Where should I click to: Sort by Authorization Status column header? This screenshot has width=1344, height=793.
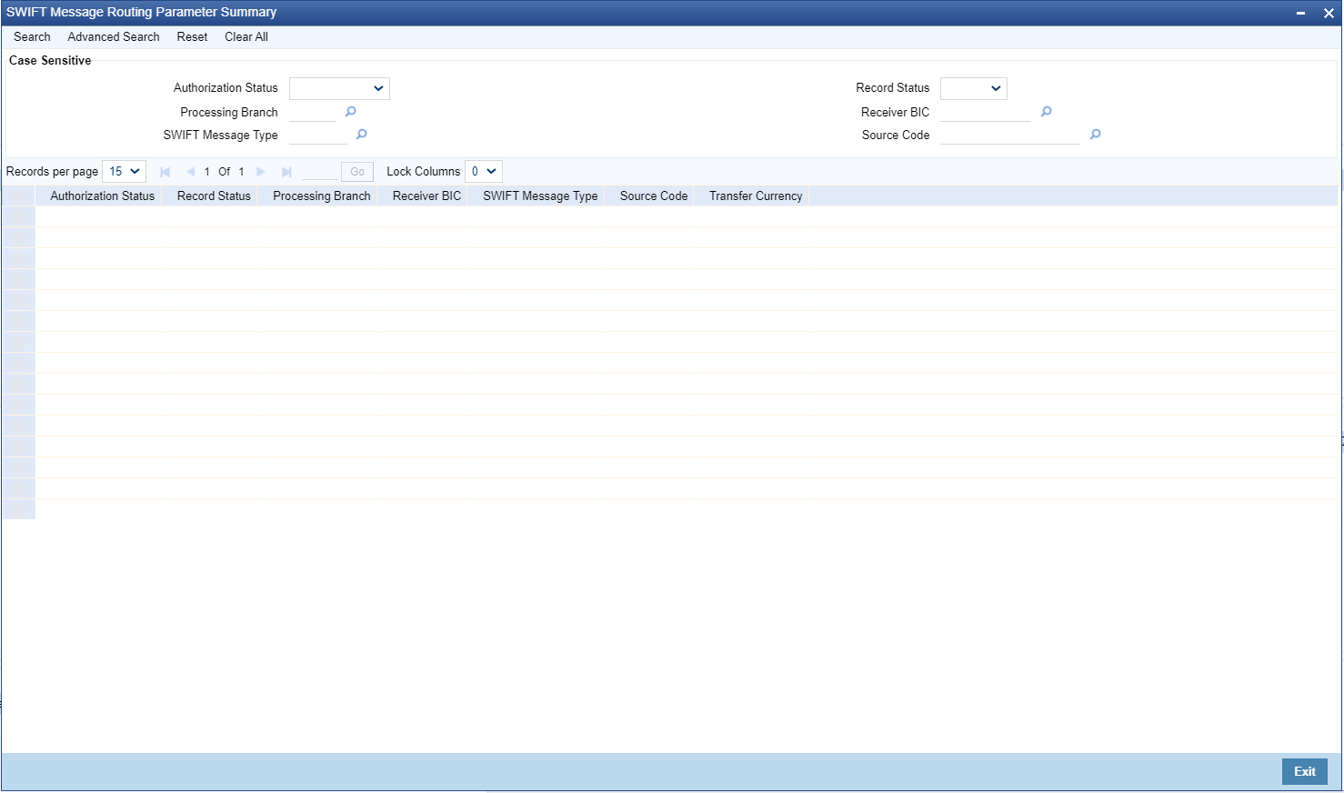[x=103, y=196]
